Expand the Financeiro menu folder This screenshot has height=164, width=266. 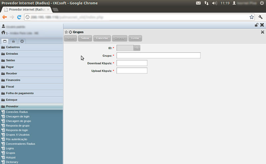coord(31,80)
